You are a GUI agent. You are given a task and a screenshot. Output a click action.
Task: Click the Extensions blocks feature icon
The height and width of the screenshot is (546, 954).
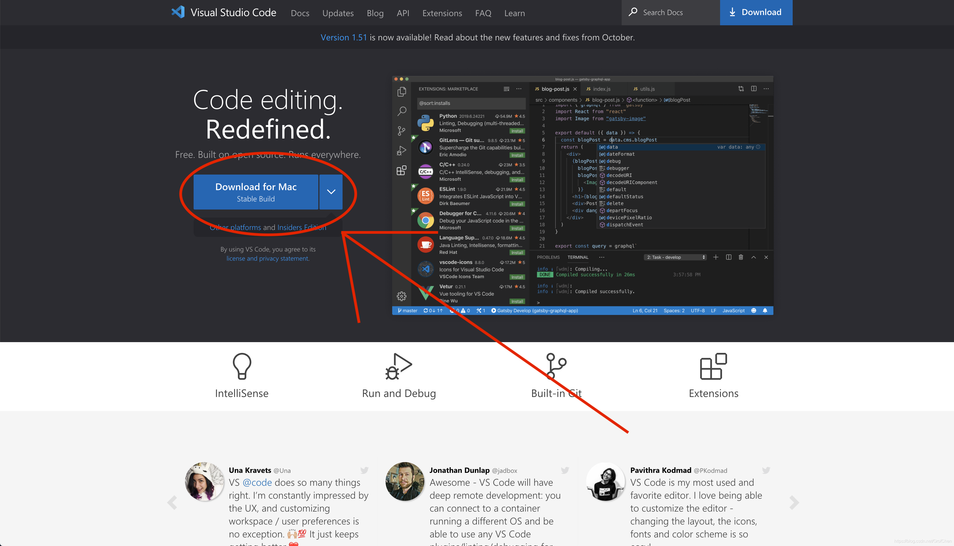713,366
